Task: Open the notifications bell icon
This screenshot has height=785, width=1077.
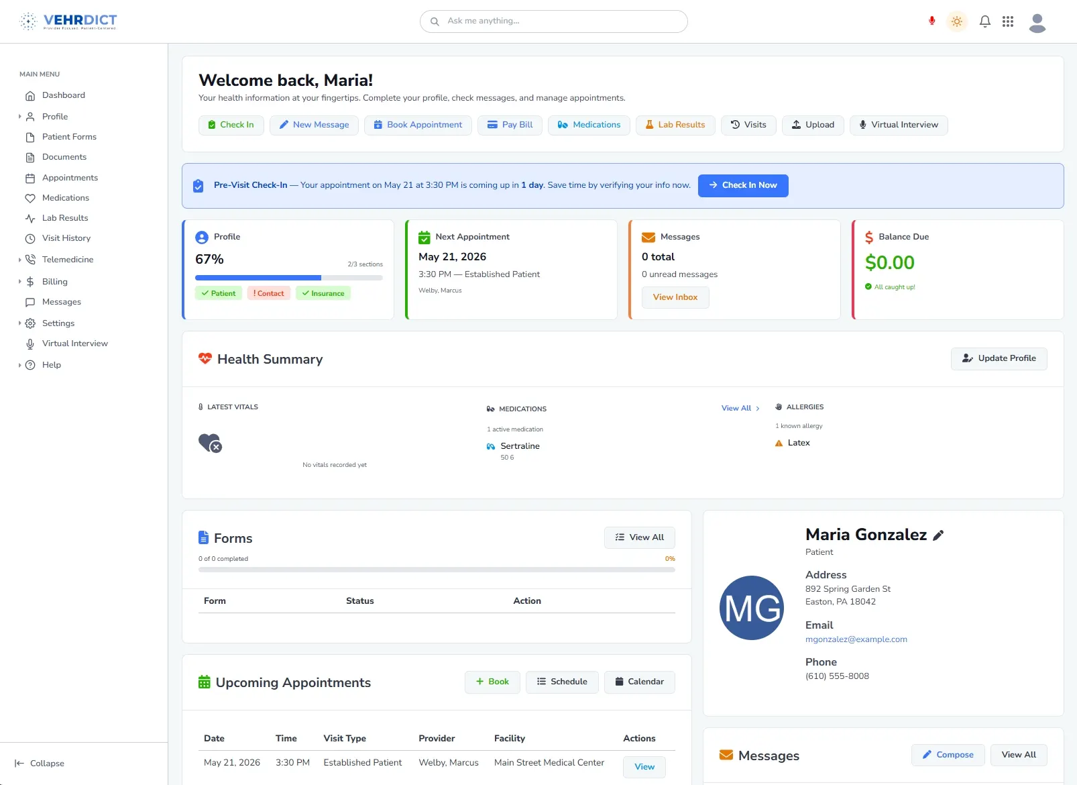Action: [984, 21]
